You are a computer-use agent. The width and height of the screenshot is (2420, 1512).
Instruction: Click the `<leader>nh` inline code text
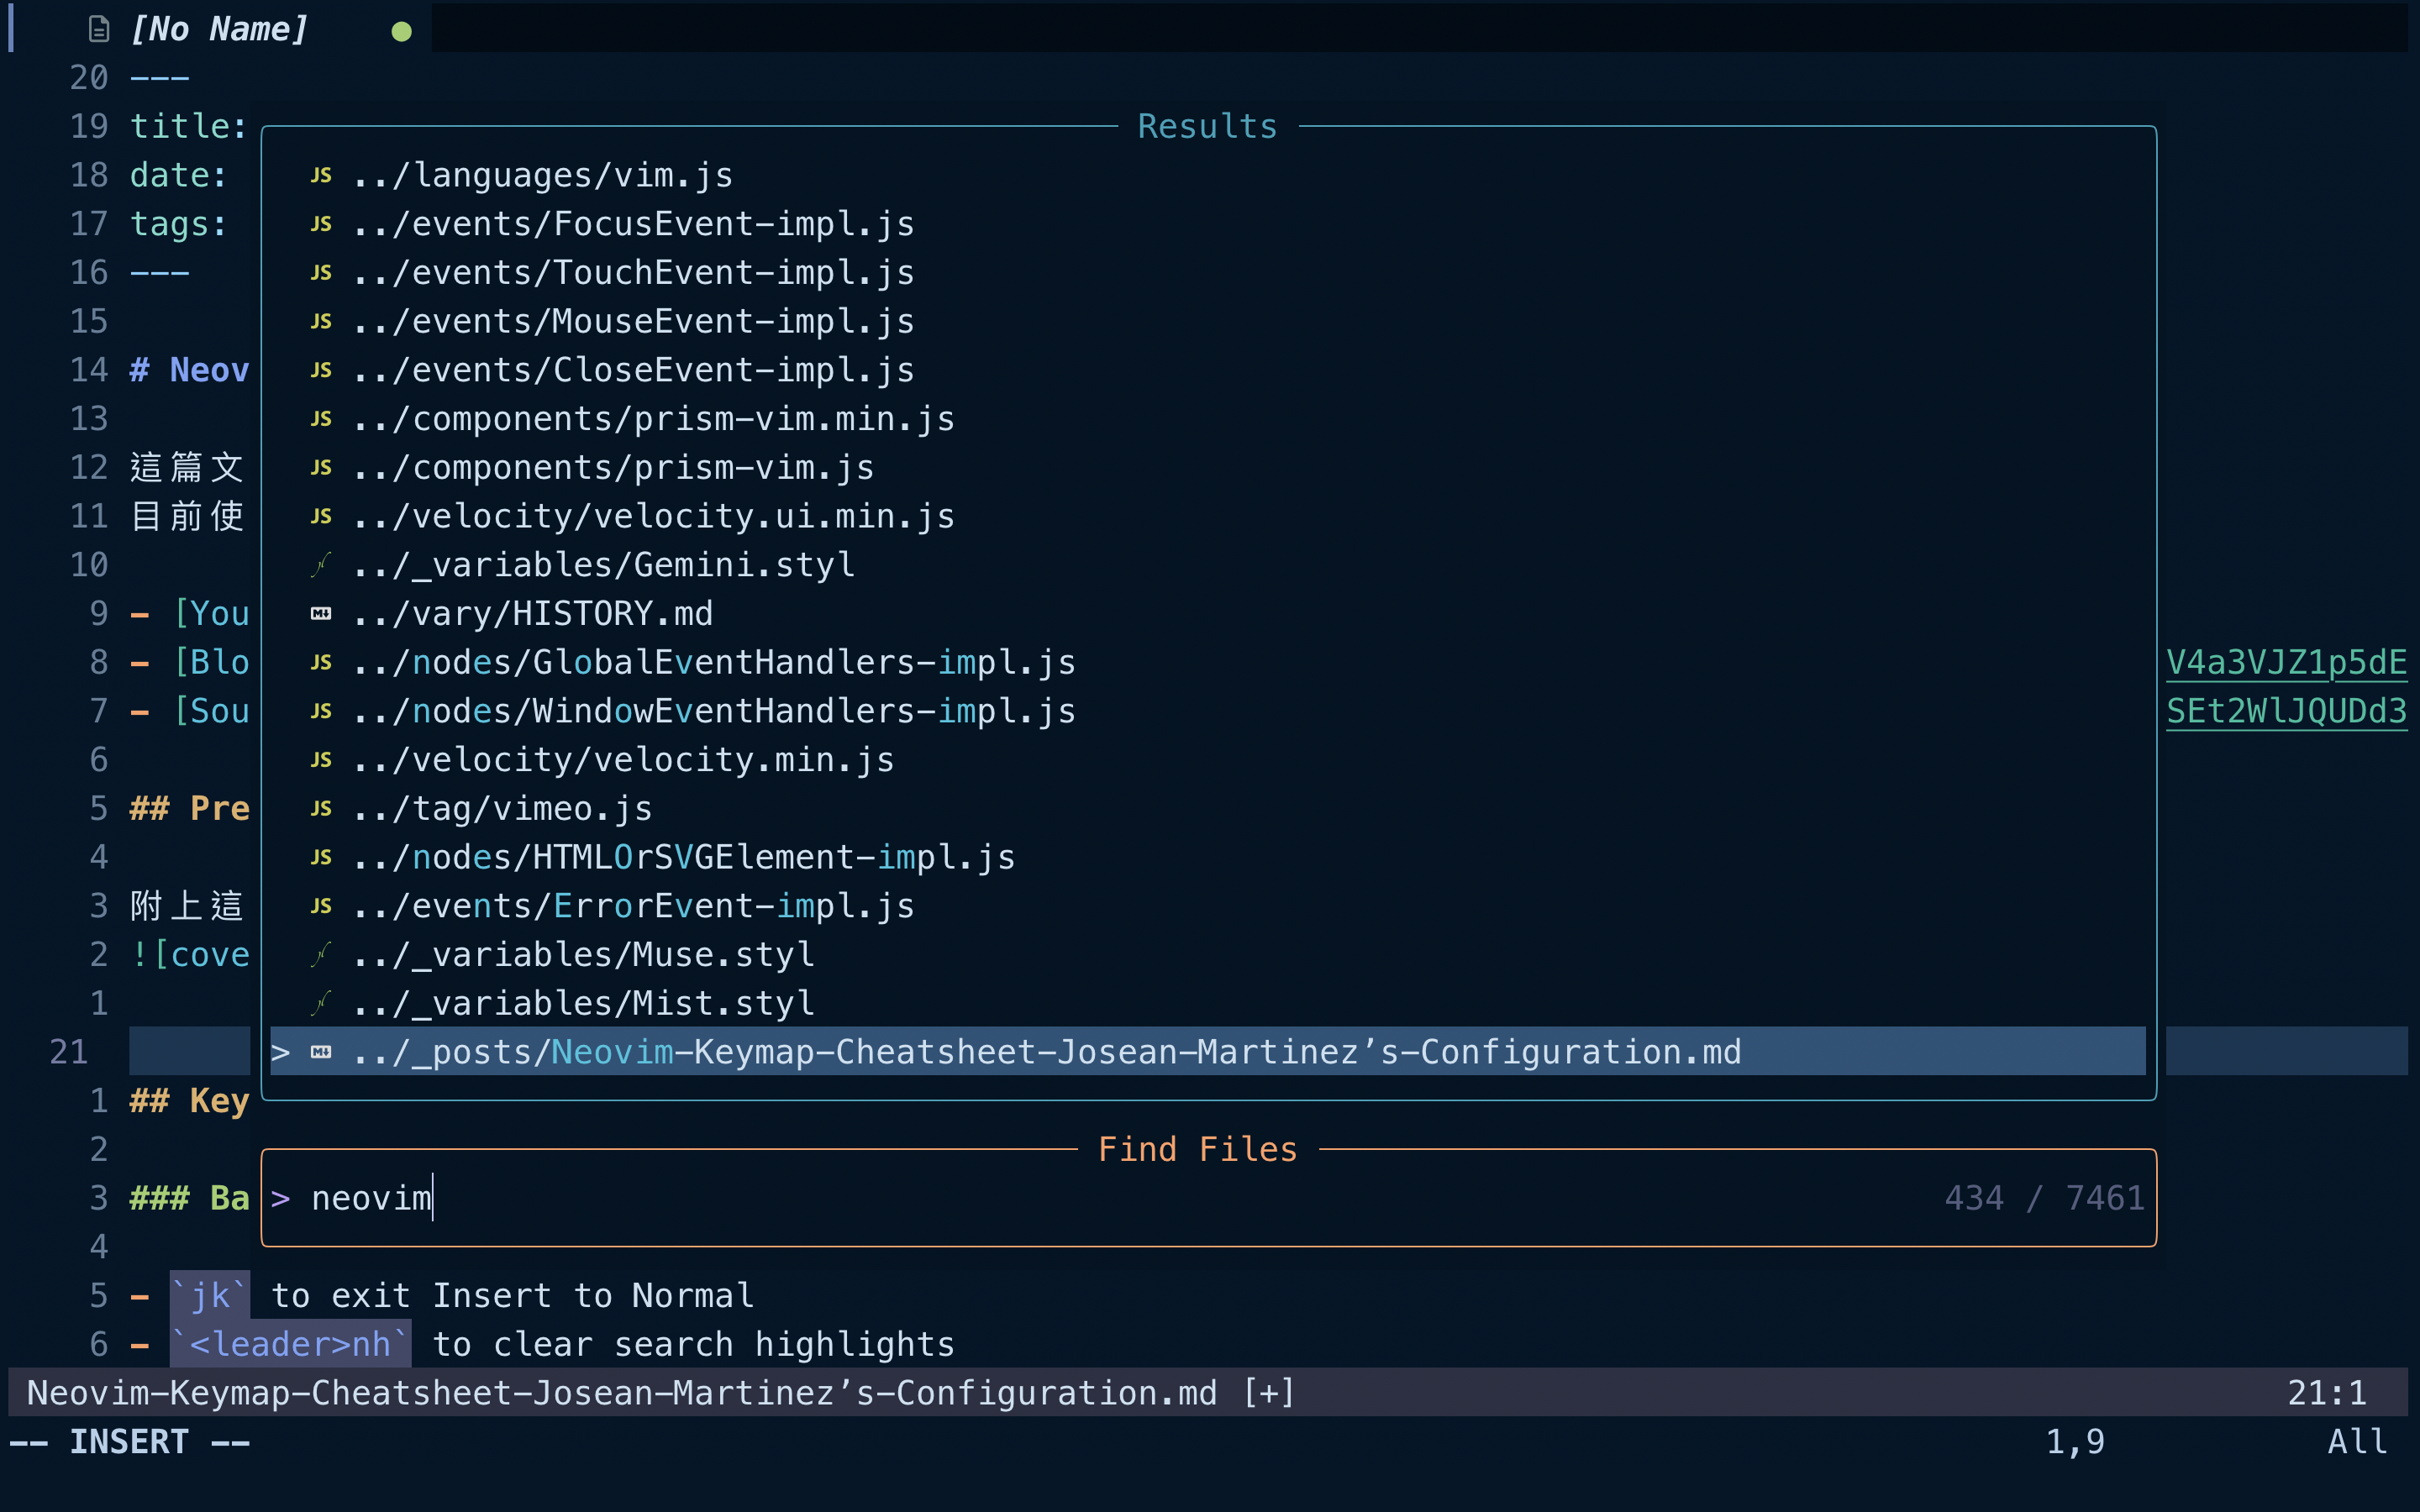(290, 1344)
